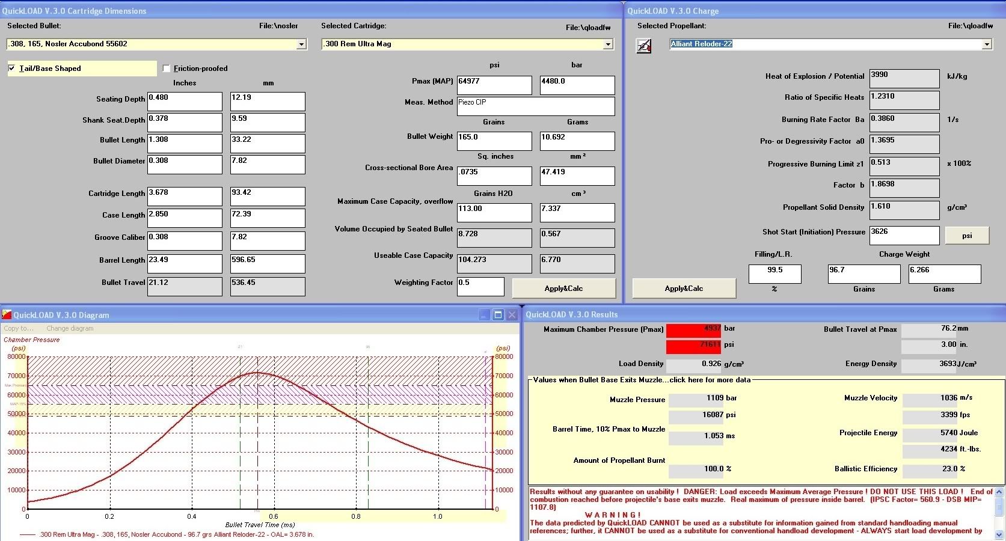Click the Progressive Burning Limit z1 field
This screenshot has width=1006, height=541.
pyautogui.click(x=904, y=167)
